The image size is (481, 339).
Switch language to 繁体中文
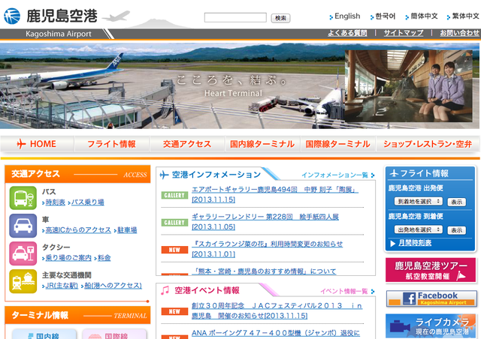[465, 16]
